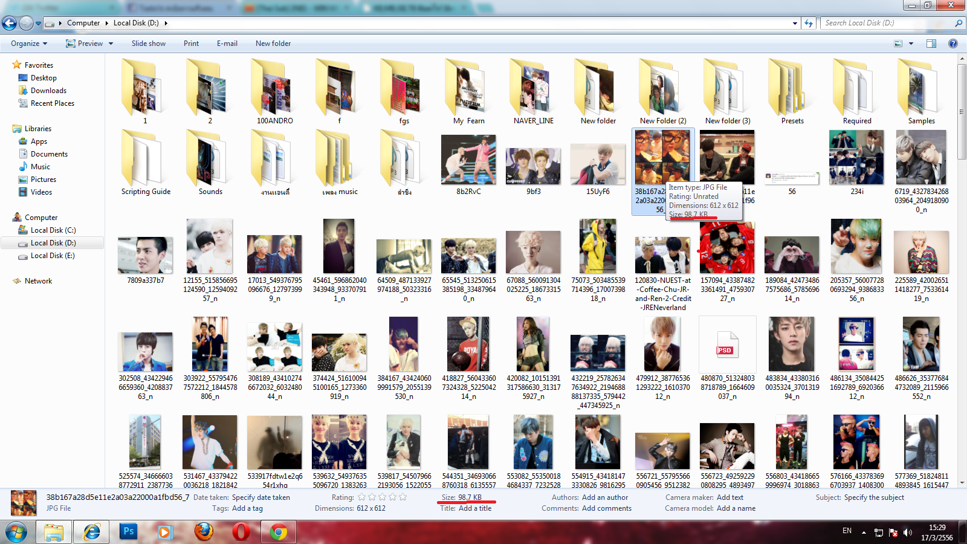The width and height of the screenshot is (967, 544).
Task: Click the Windows Start orb
Action: coord(16,533)
